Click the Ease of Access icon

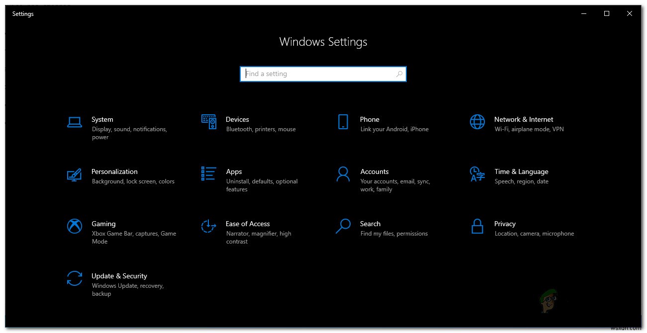(209, 226)
